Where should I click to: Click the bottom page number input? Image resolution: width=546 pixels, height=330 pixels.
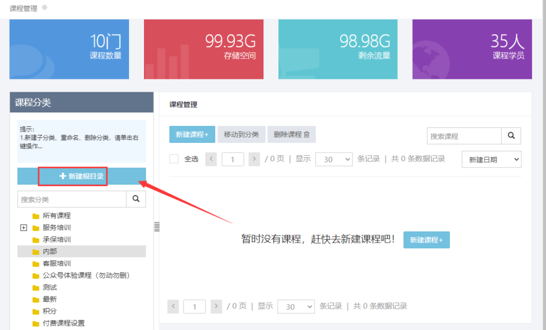click(x=194, y=307)
